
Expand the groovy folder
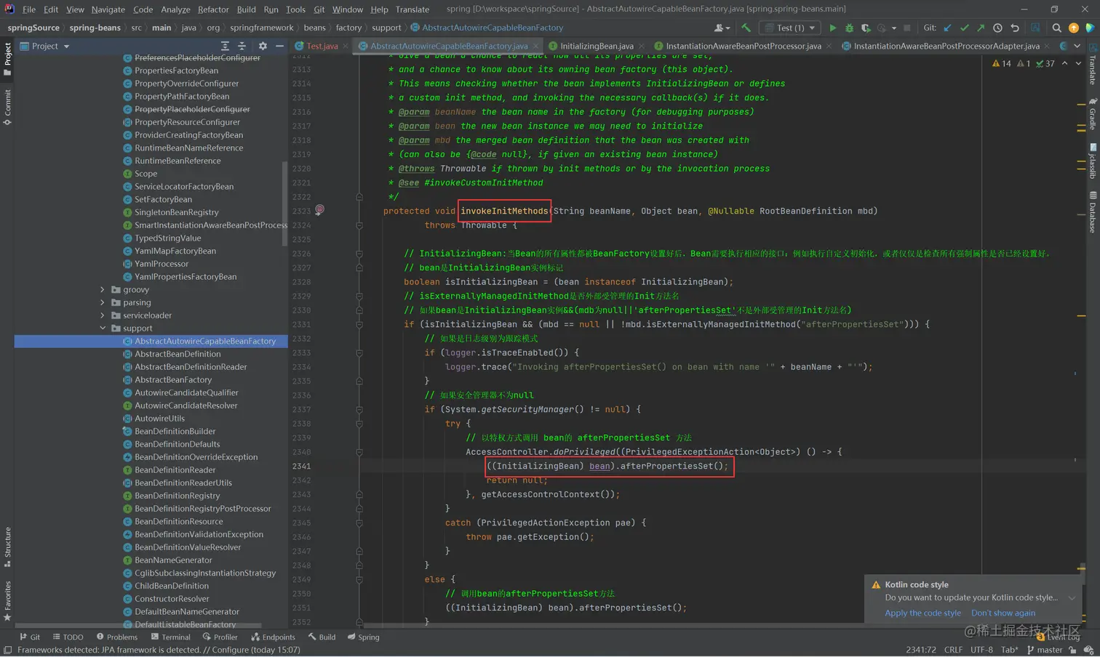point(103,289)
